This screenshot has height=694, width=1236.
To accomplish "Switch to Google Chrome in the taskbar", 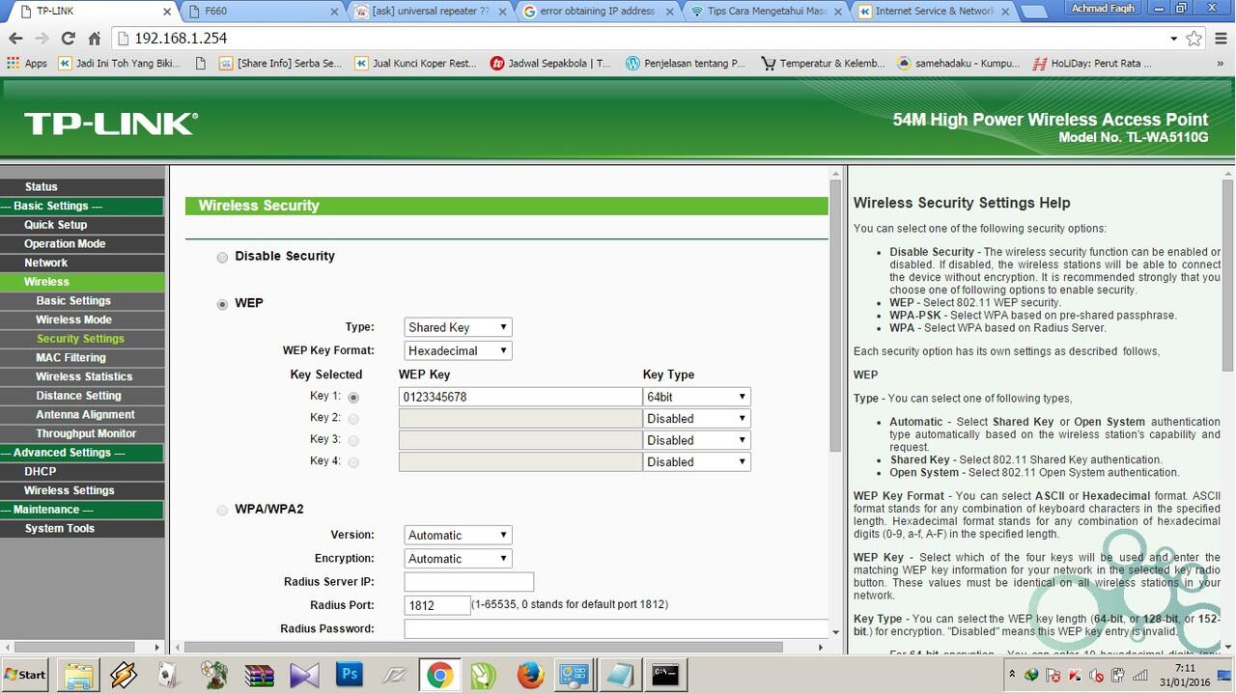I will [439, 675].
